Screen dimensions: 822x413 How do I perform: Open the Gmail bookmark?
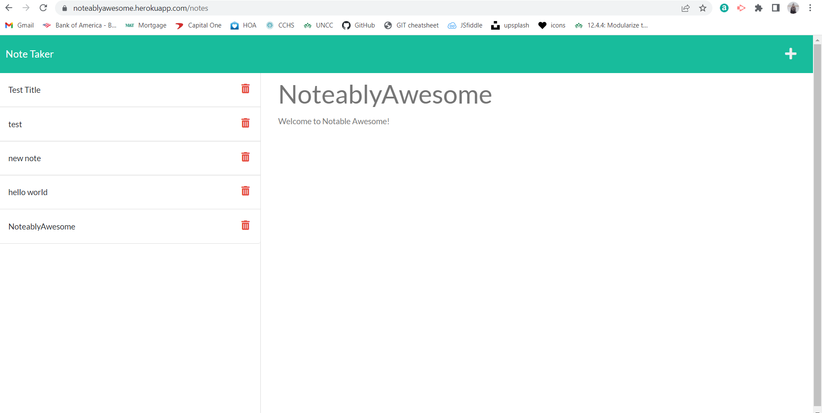[19, 25]
